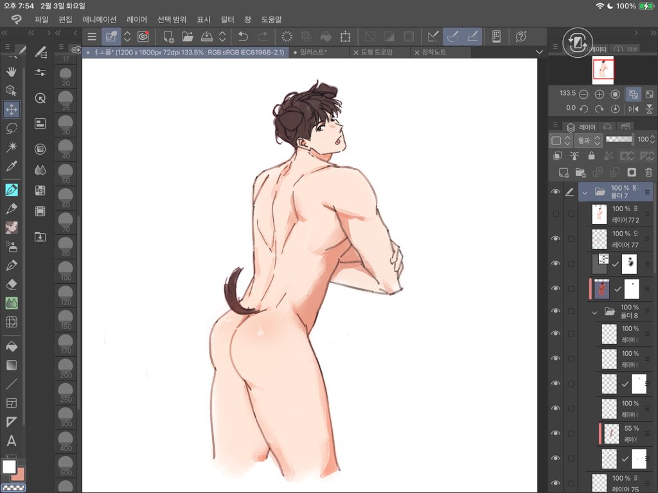Viewport: 658px width, 493px height.
Task: Click the new raster layer icon
Action: [x=564, y=172]
